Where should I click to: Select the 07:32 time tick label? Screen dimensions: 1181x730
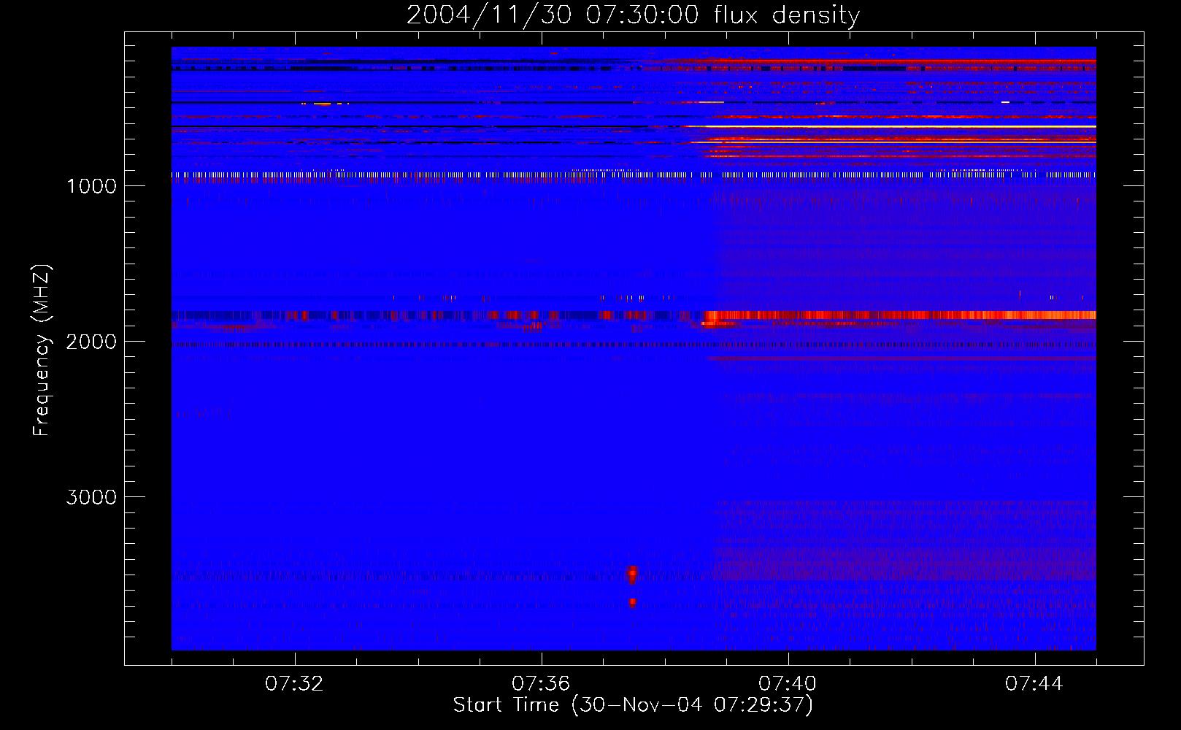(x=294, y=684)
